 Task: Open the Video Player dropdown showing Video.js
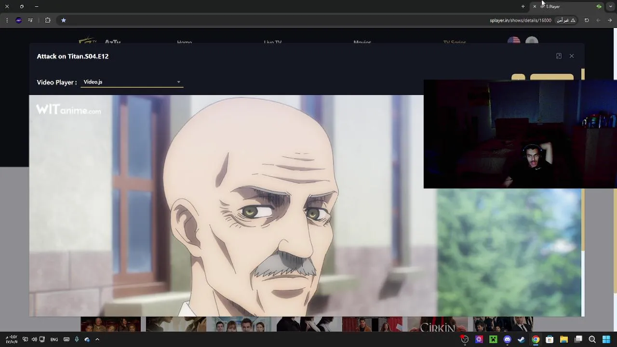[x=132, y=82]
